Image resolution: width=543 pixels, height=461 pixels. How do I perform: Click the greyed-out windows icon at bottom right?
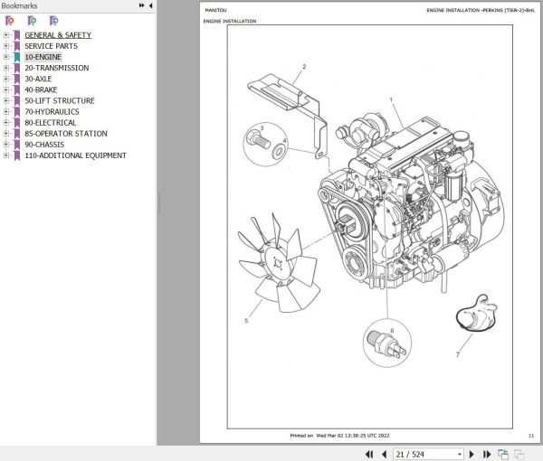pos(519,454)
